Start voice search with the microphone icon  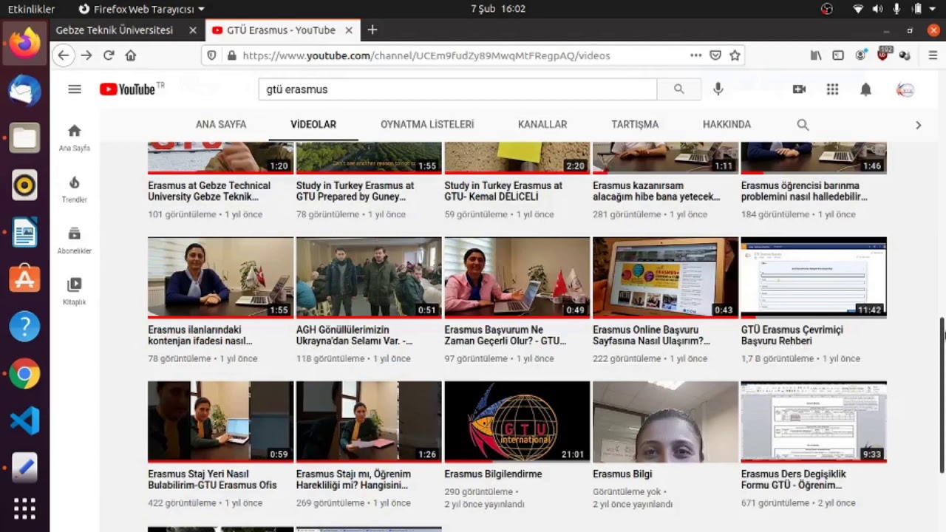point(718,89)
